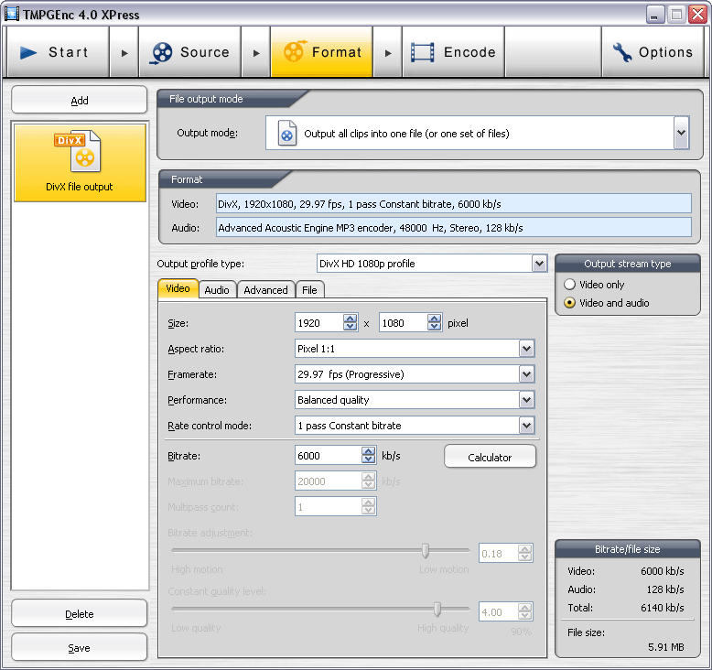Select the DivX file output item

pyautogui.click(x=80, y=163)
